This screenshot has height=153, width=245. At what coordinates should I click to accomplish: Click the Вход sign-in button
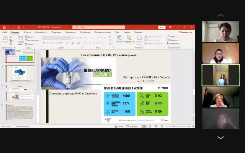tap(162, 27)
